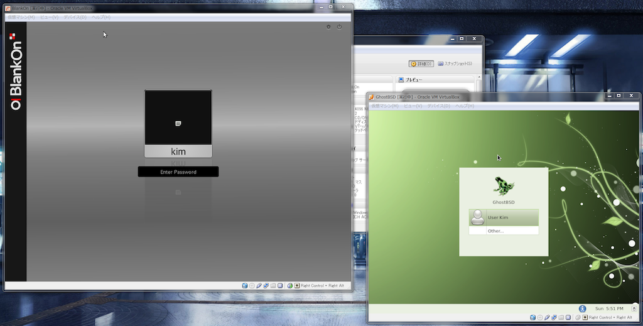This screenshot has height=326, width=643.
Task: Click network adapters icon in GhostBSD status bar
Action: (x=554, y=317)
